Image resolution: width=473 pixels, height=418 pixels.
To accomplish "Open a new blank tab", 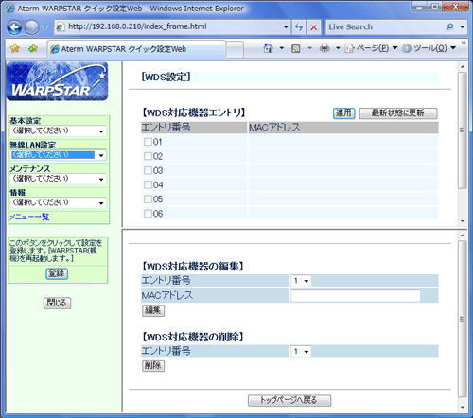I will tap(235, 49).
